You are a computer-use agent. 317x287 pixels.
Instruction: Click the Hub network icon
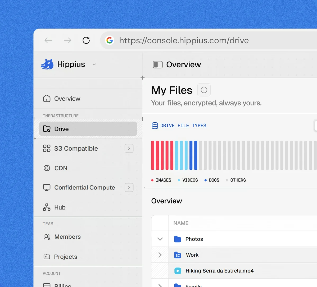[47, 207]
